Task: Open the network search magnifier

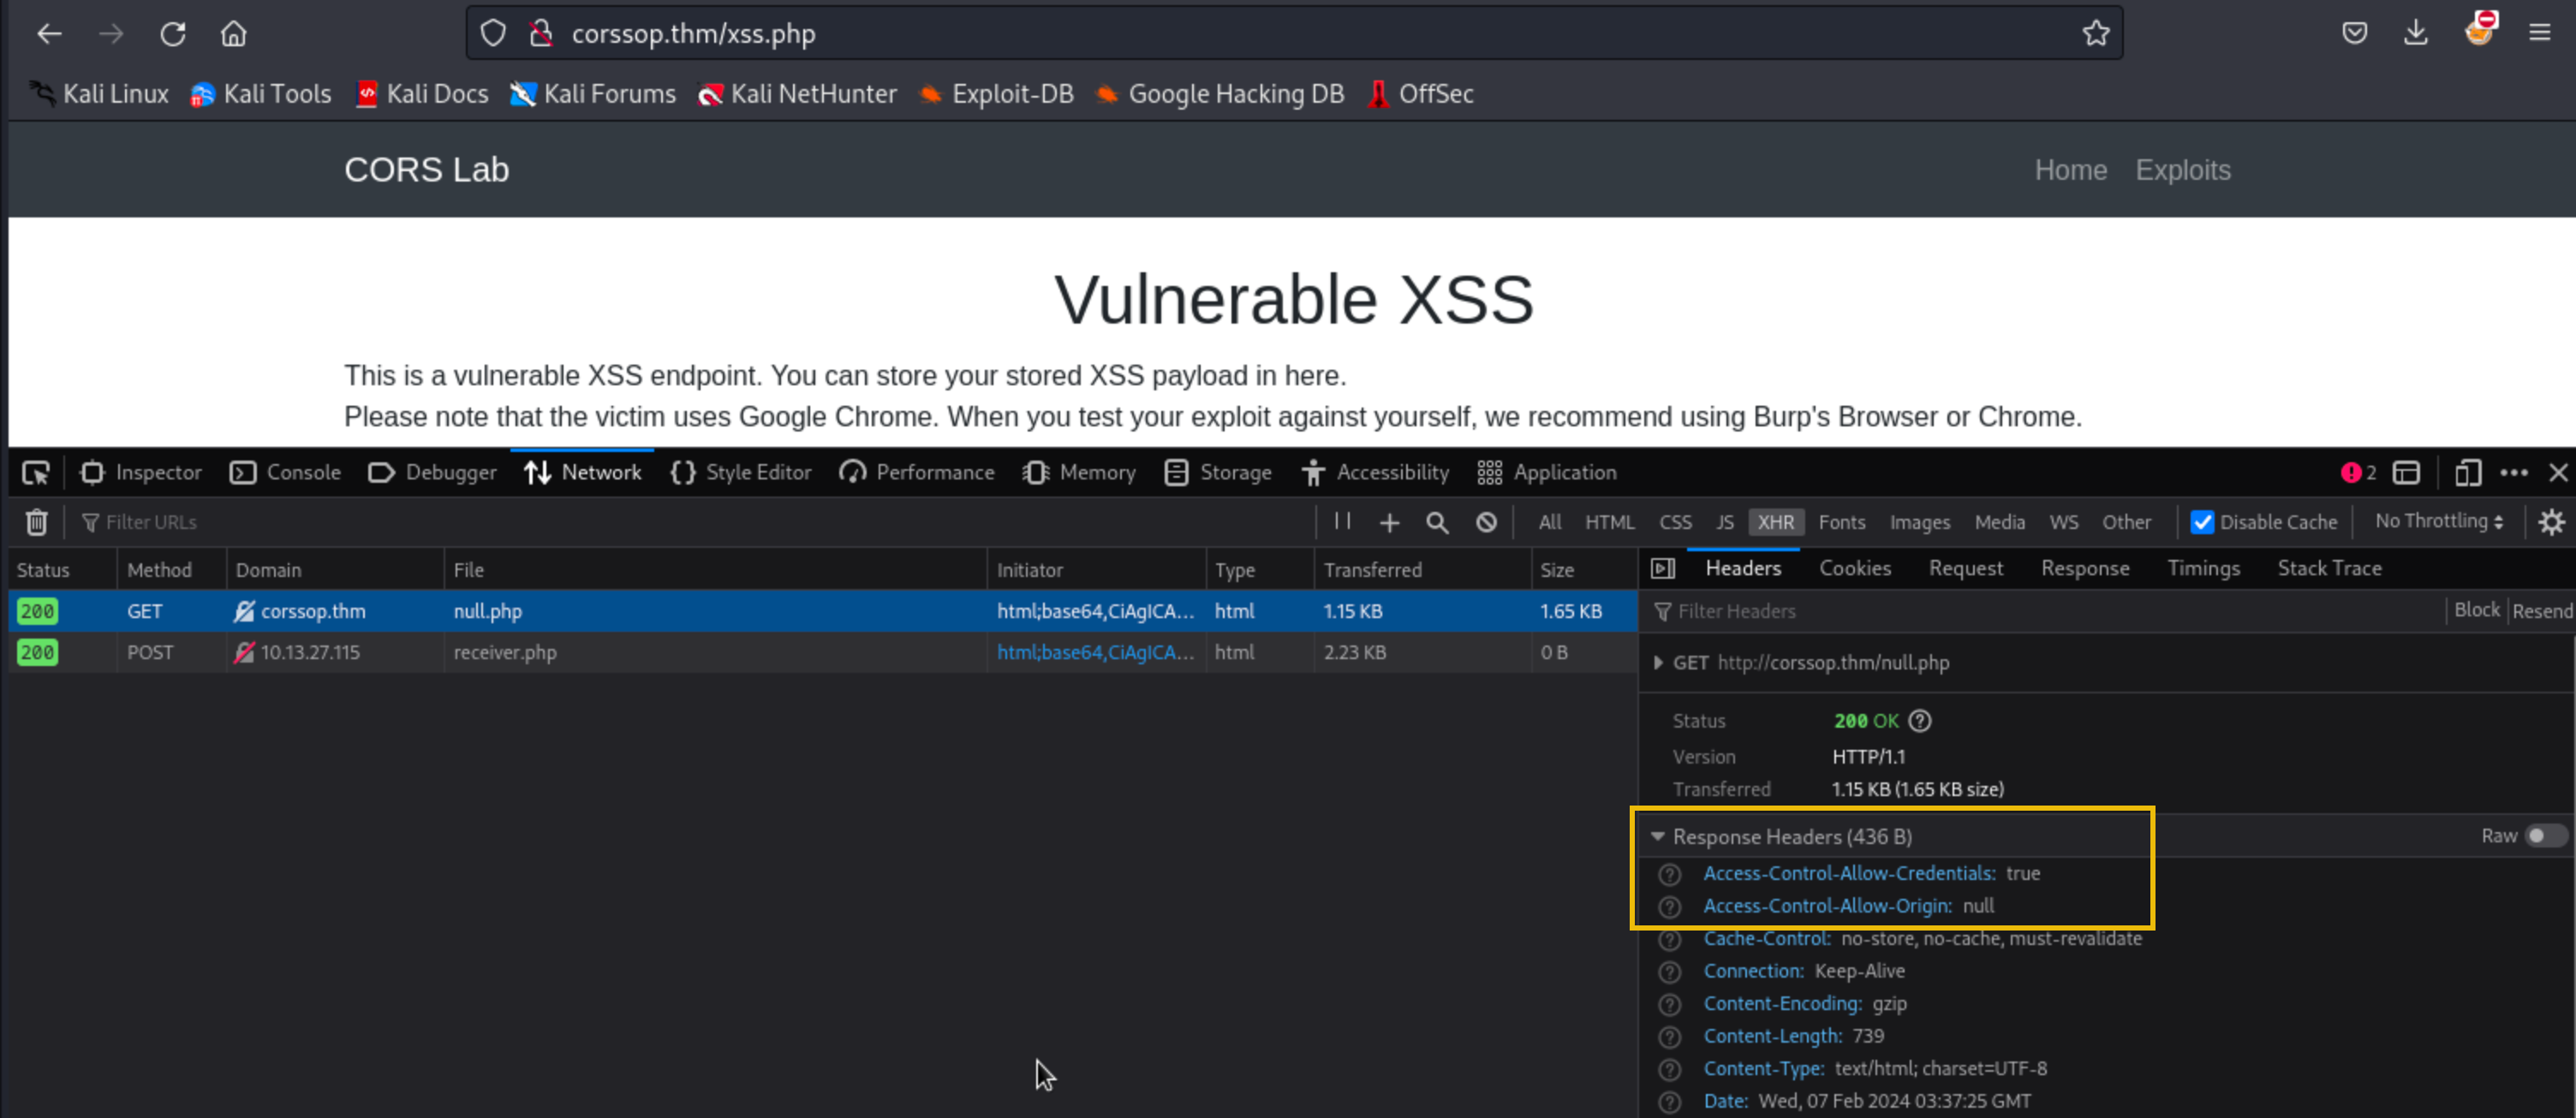Action: click(1437, 522)
